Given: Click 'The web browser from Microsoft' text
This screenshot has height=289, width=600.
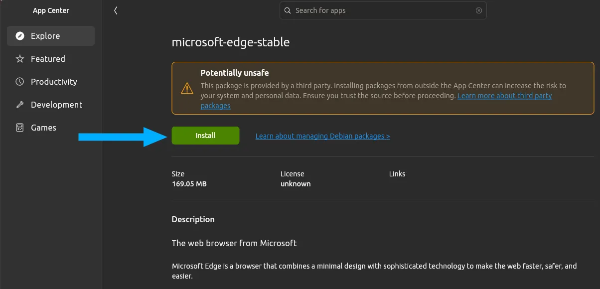Looking at the screenshot, I should (x=234, y=243).
